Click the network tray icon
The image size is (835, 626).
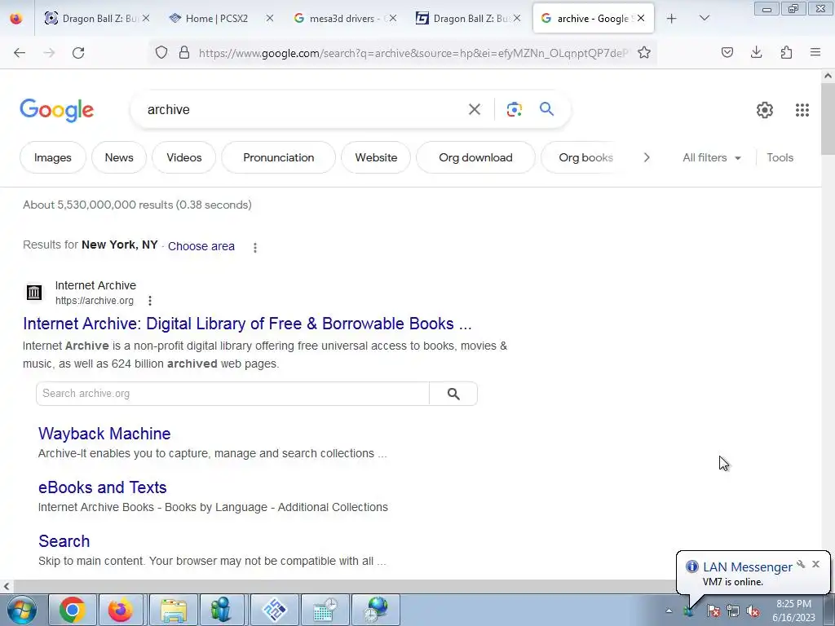click(x=733, y=611)
